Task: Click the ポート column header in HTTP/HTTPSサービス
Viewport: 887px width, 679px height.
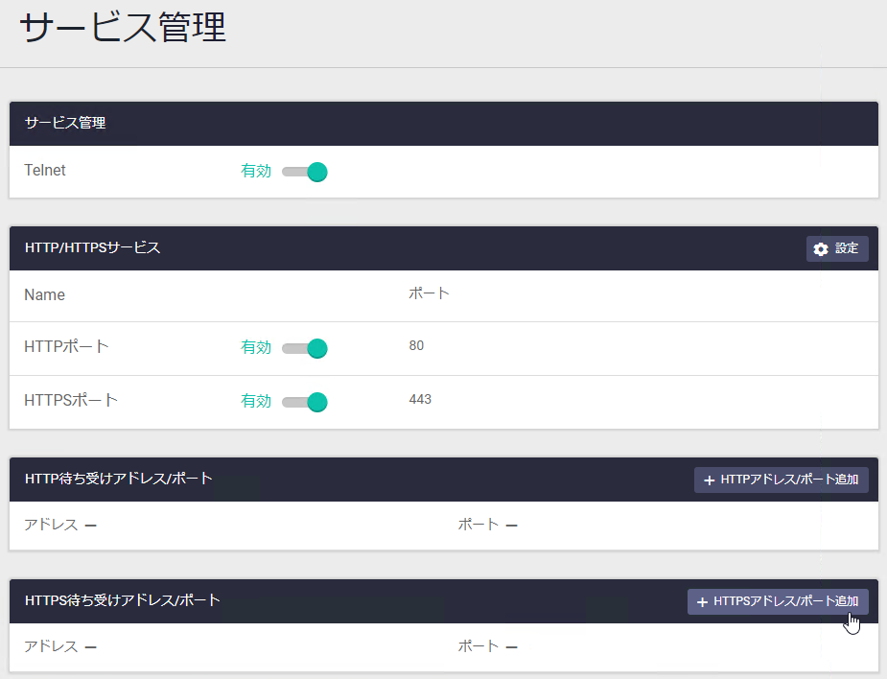Action: (429, 293)
